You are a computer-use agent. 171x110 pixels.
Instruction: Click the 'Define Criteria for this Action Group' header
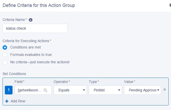tap(39, 5)
